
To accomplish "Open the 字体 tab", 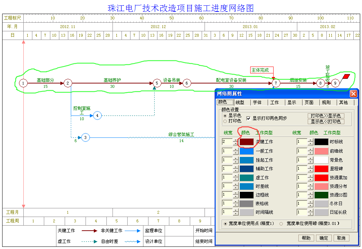I will pos(259,103).
